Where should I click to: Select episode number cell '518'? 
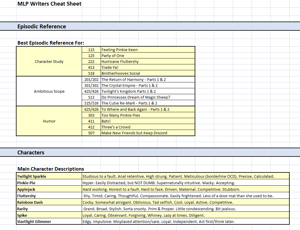coord(91,73)
